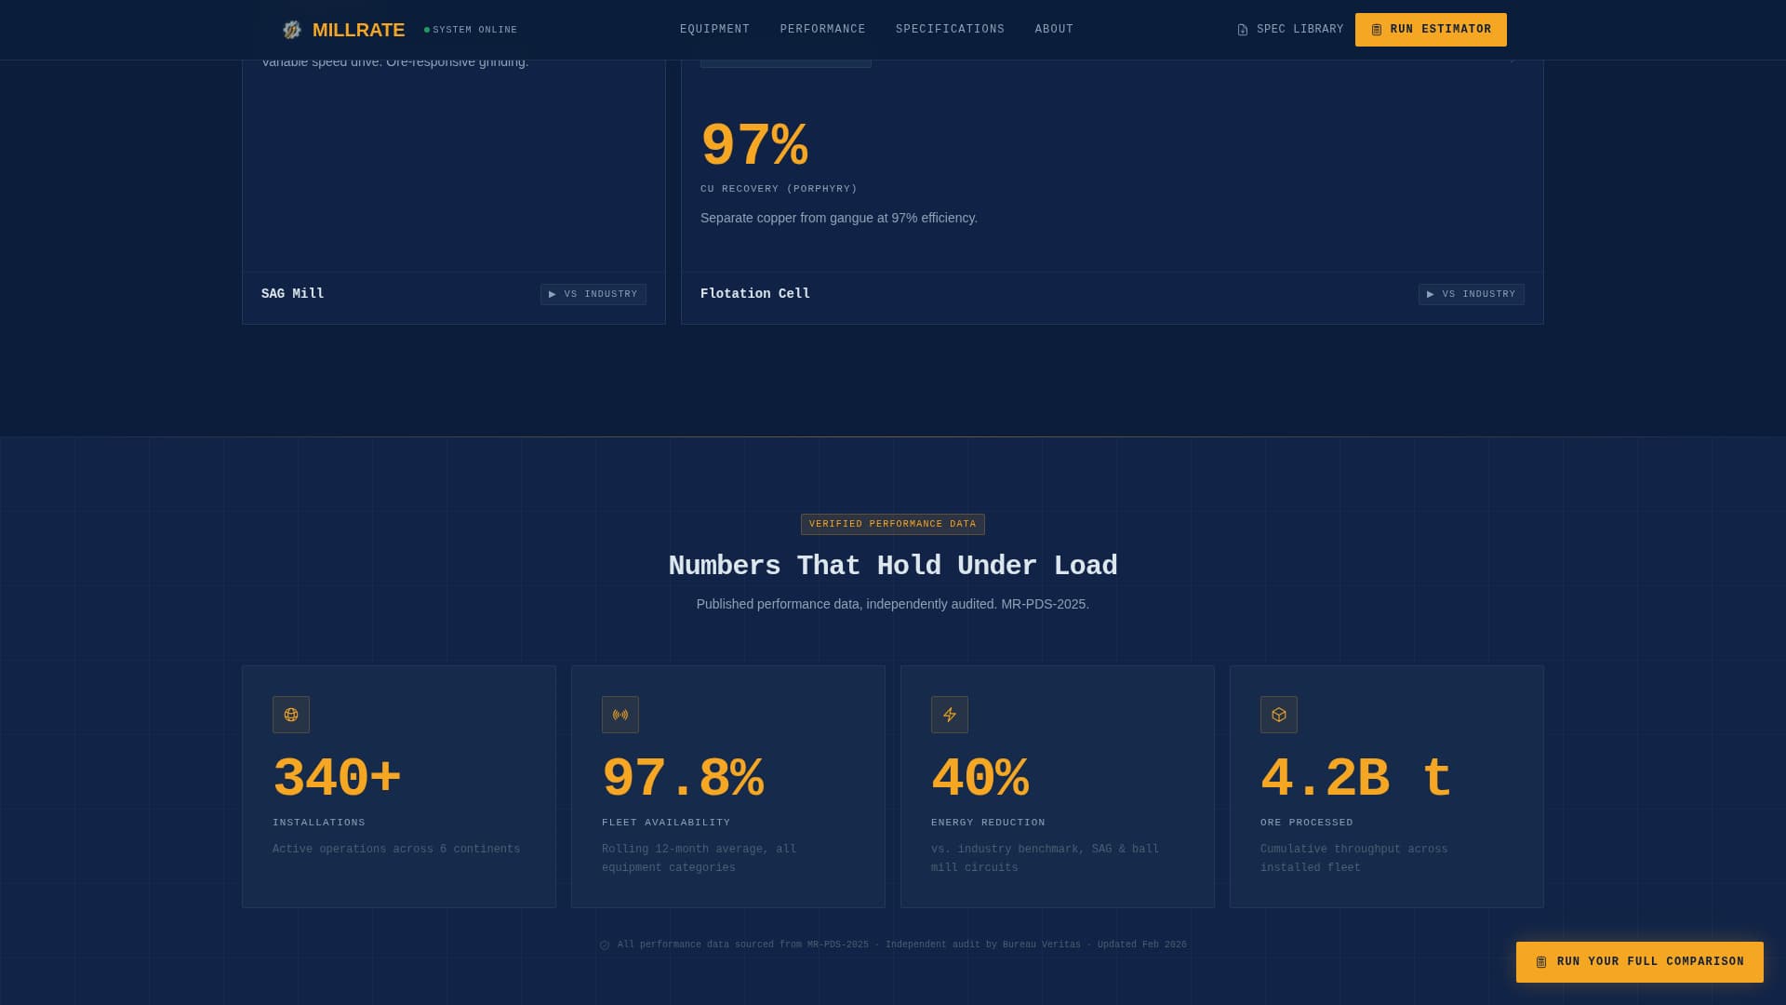
Task: Click the MILLRATE gear logo icon
Action: point(292,30)
